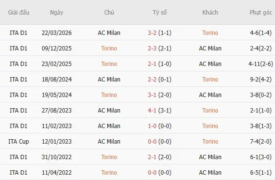Click the 0-0 score on 12/01/2023
This screenshot has width=275, height=180.
(152, 142)
